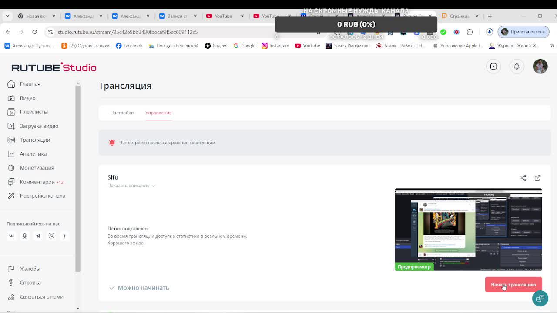Reload the page with browser refresh
The height and width of the screenshot is (313, 557).
pyautogui.click(x=34, y=32)
